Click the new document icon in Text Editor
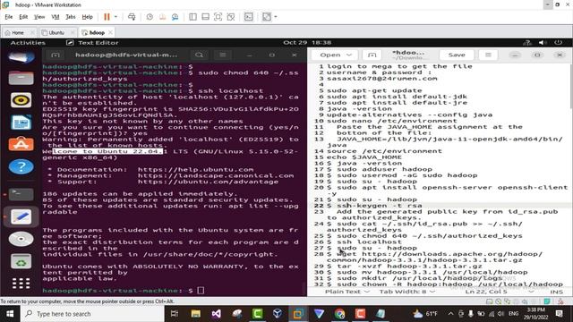This screenshot has height=322, width=573. tap(372, 55)
